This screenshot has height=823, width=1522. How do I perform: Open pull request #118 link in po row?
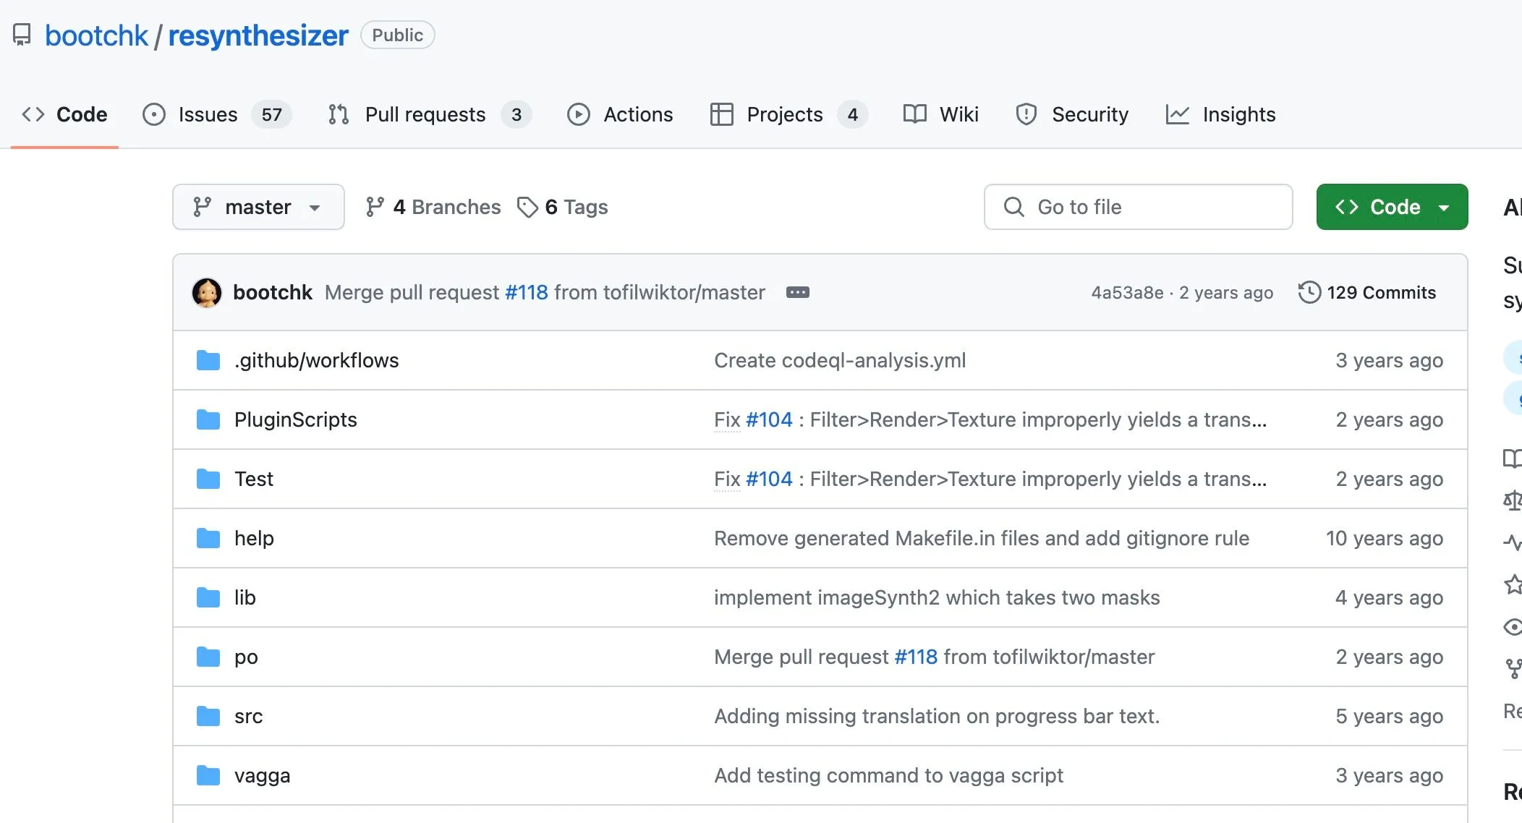tap(916, 657)
